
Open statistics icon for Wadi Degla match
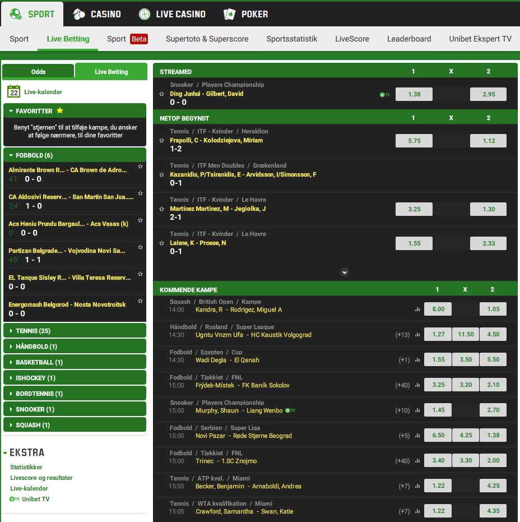pyautogui.click(x=417, y=360)
